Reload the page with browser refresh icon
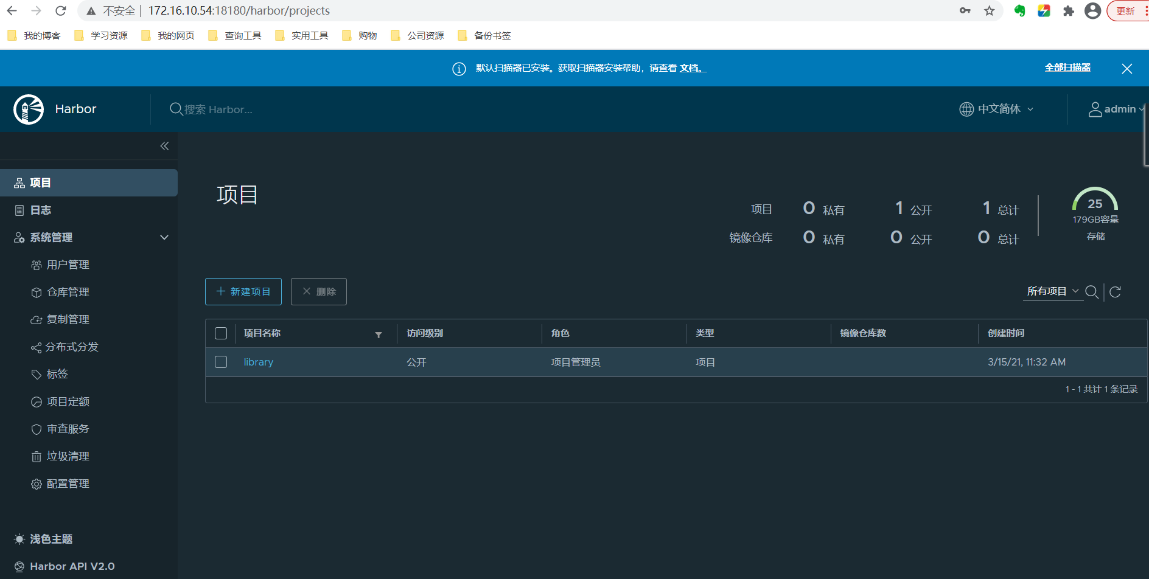This screenshot has height=579, width=1149. (60, 10)
